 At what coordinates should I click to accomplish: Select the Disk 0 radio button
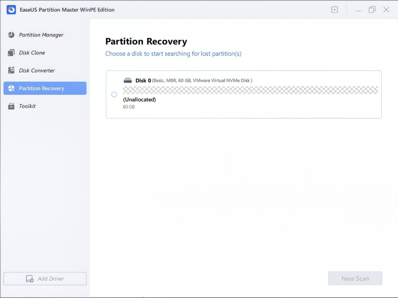(x=114, y=94)
